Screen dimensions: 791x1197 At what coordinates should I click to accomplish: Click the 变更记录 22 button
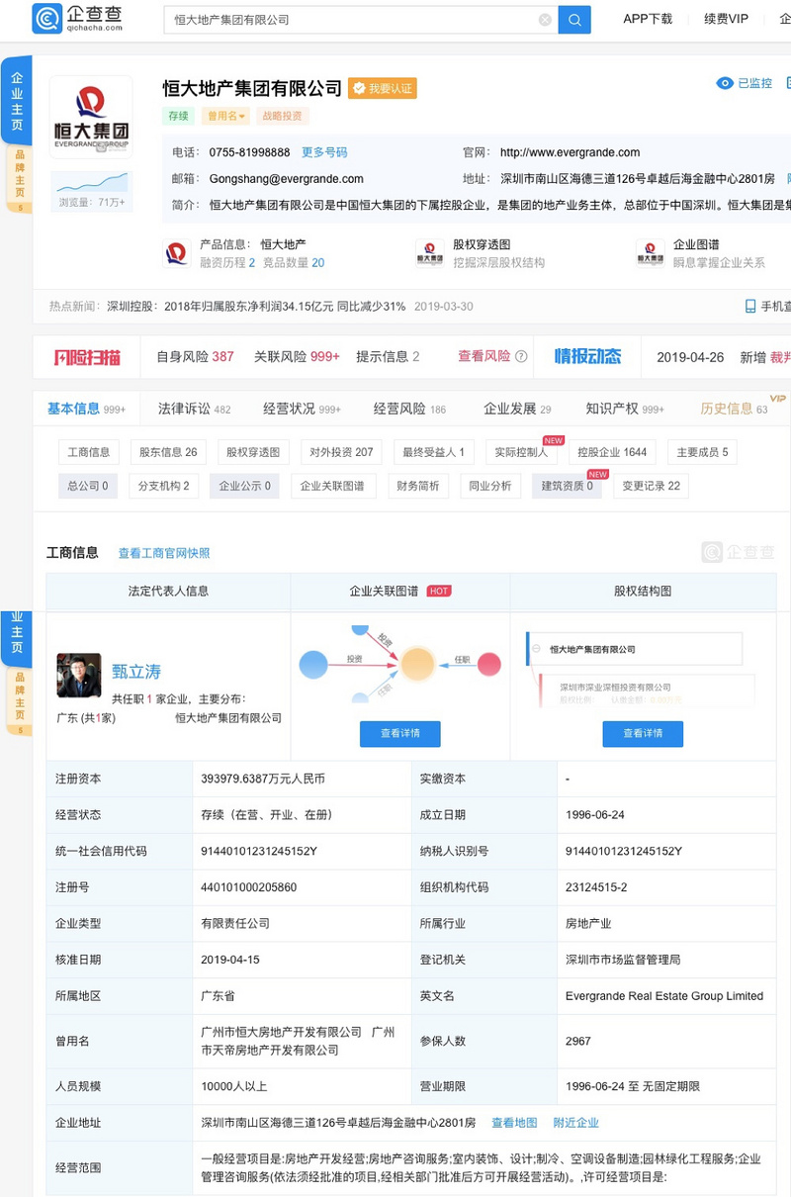click(651, 486)
